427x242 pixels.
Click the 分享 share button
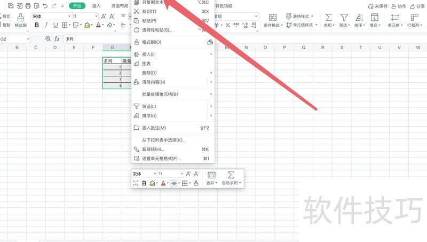pyautogui.click(x=418, y=6)
